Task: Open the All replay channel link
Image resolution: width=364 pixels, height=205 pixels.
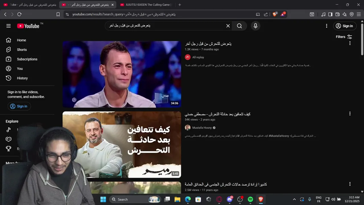Action: (198, 57)
